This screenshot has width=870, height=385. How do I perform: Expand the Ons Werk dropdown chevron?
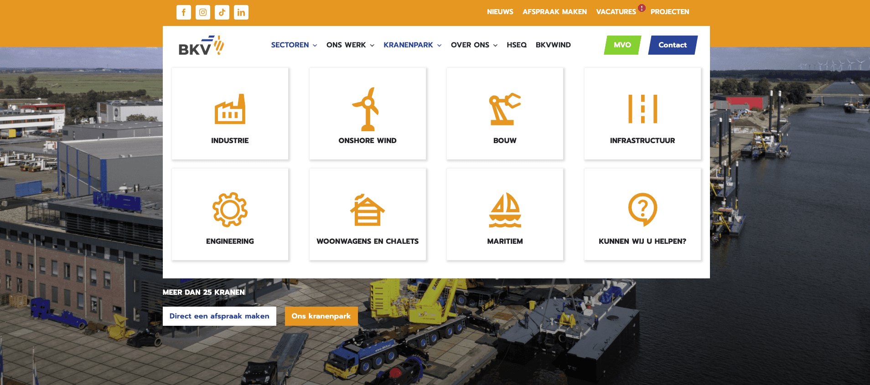click(372, 46)
